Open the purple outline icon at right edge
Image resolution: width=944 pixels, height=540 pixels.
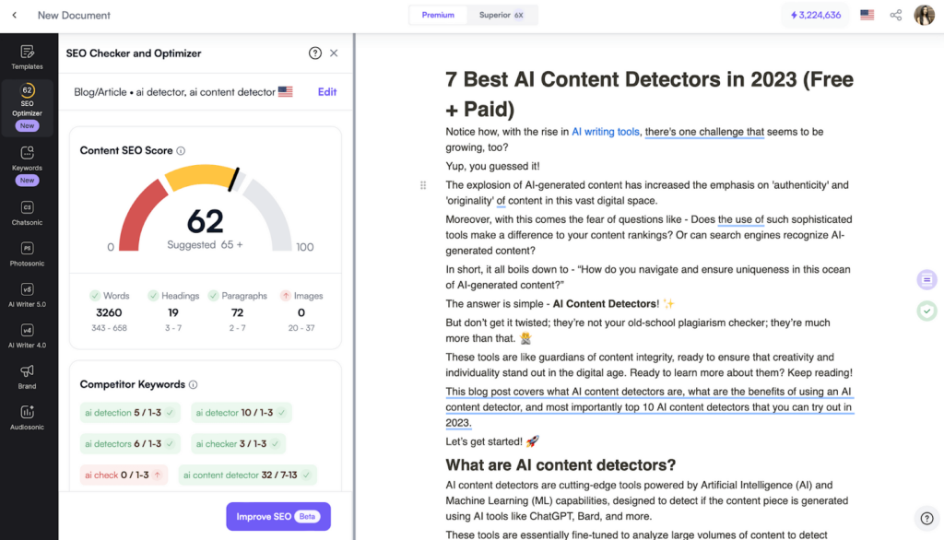click(x=927, y=279)
